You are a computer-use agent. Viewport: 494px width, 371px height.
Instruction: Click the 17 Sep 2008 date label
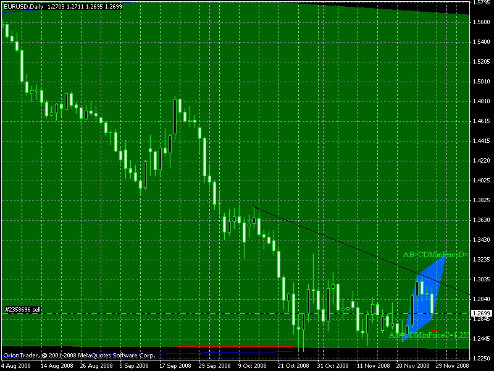coord(175,366)
